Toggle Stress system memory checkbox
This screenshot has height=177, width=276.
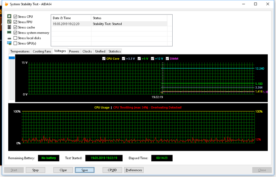tap(15, 33)
